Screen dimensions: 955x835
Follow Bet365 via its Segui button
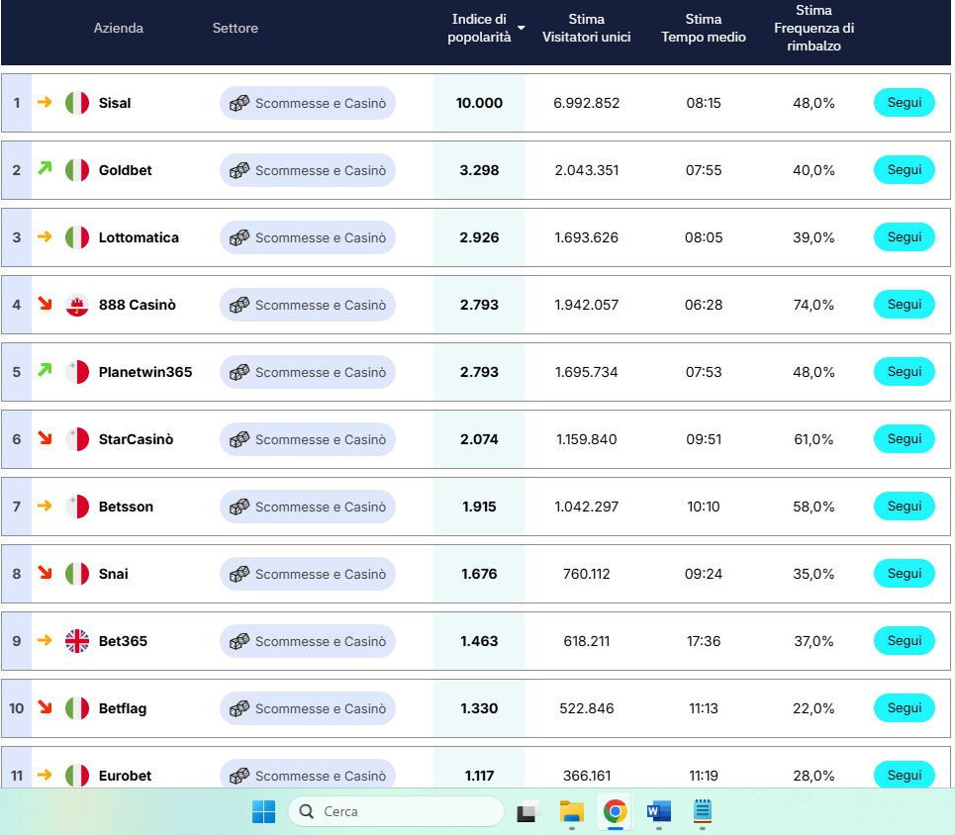pyautogui.click(x=905, y=641)
